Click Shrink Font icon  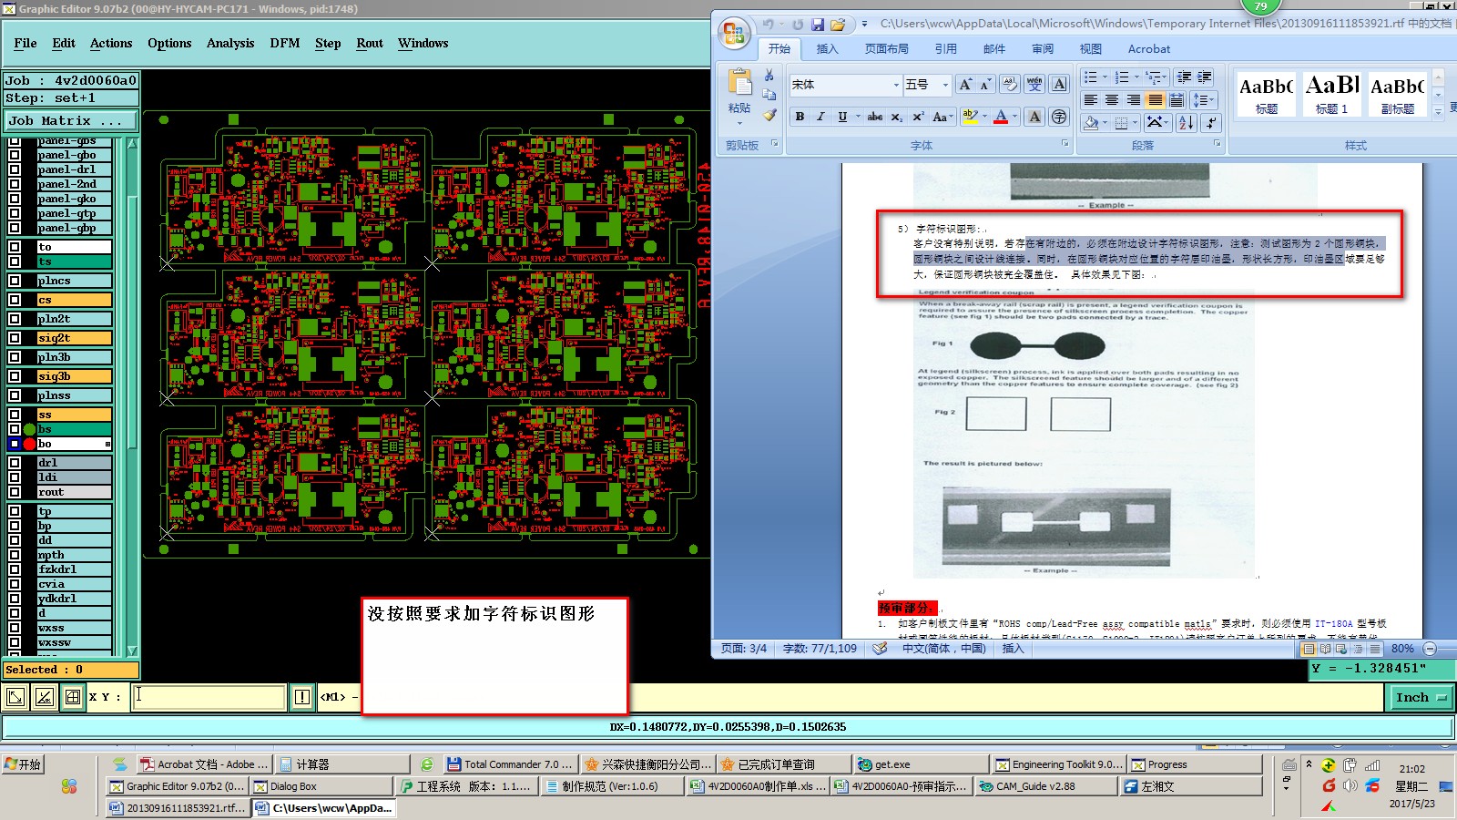pos(985,85)
